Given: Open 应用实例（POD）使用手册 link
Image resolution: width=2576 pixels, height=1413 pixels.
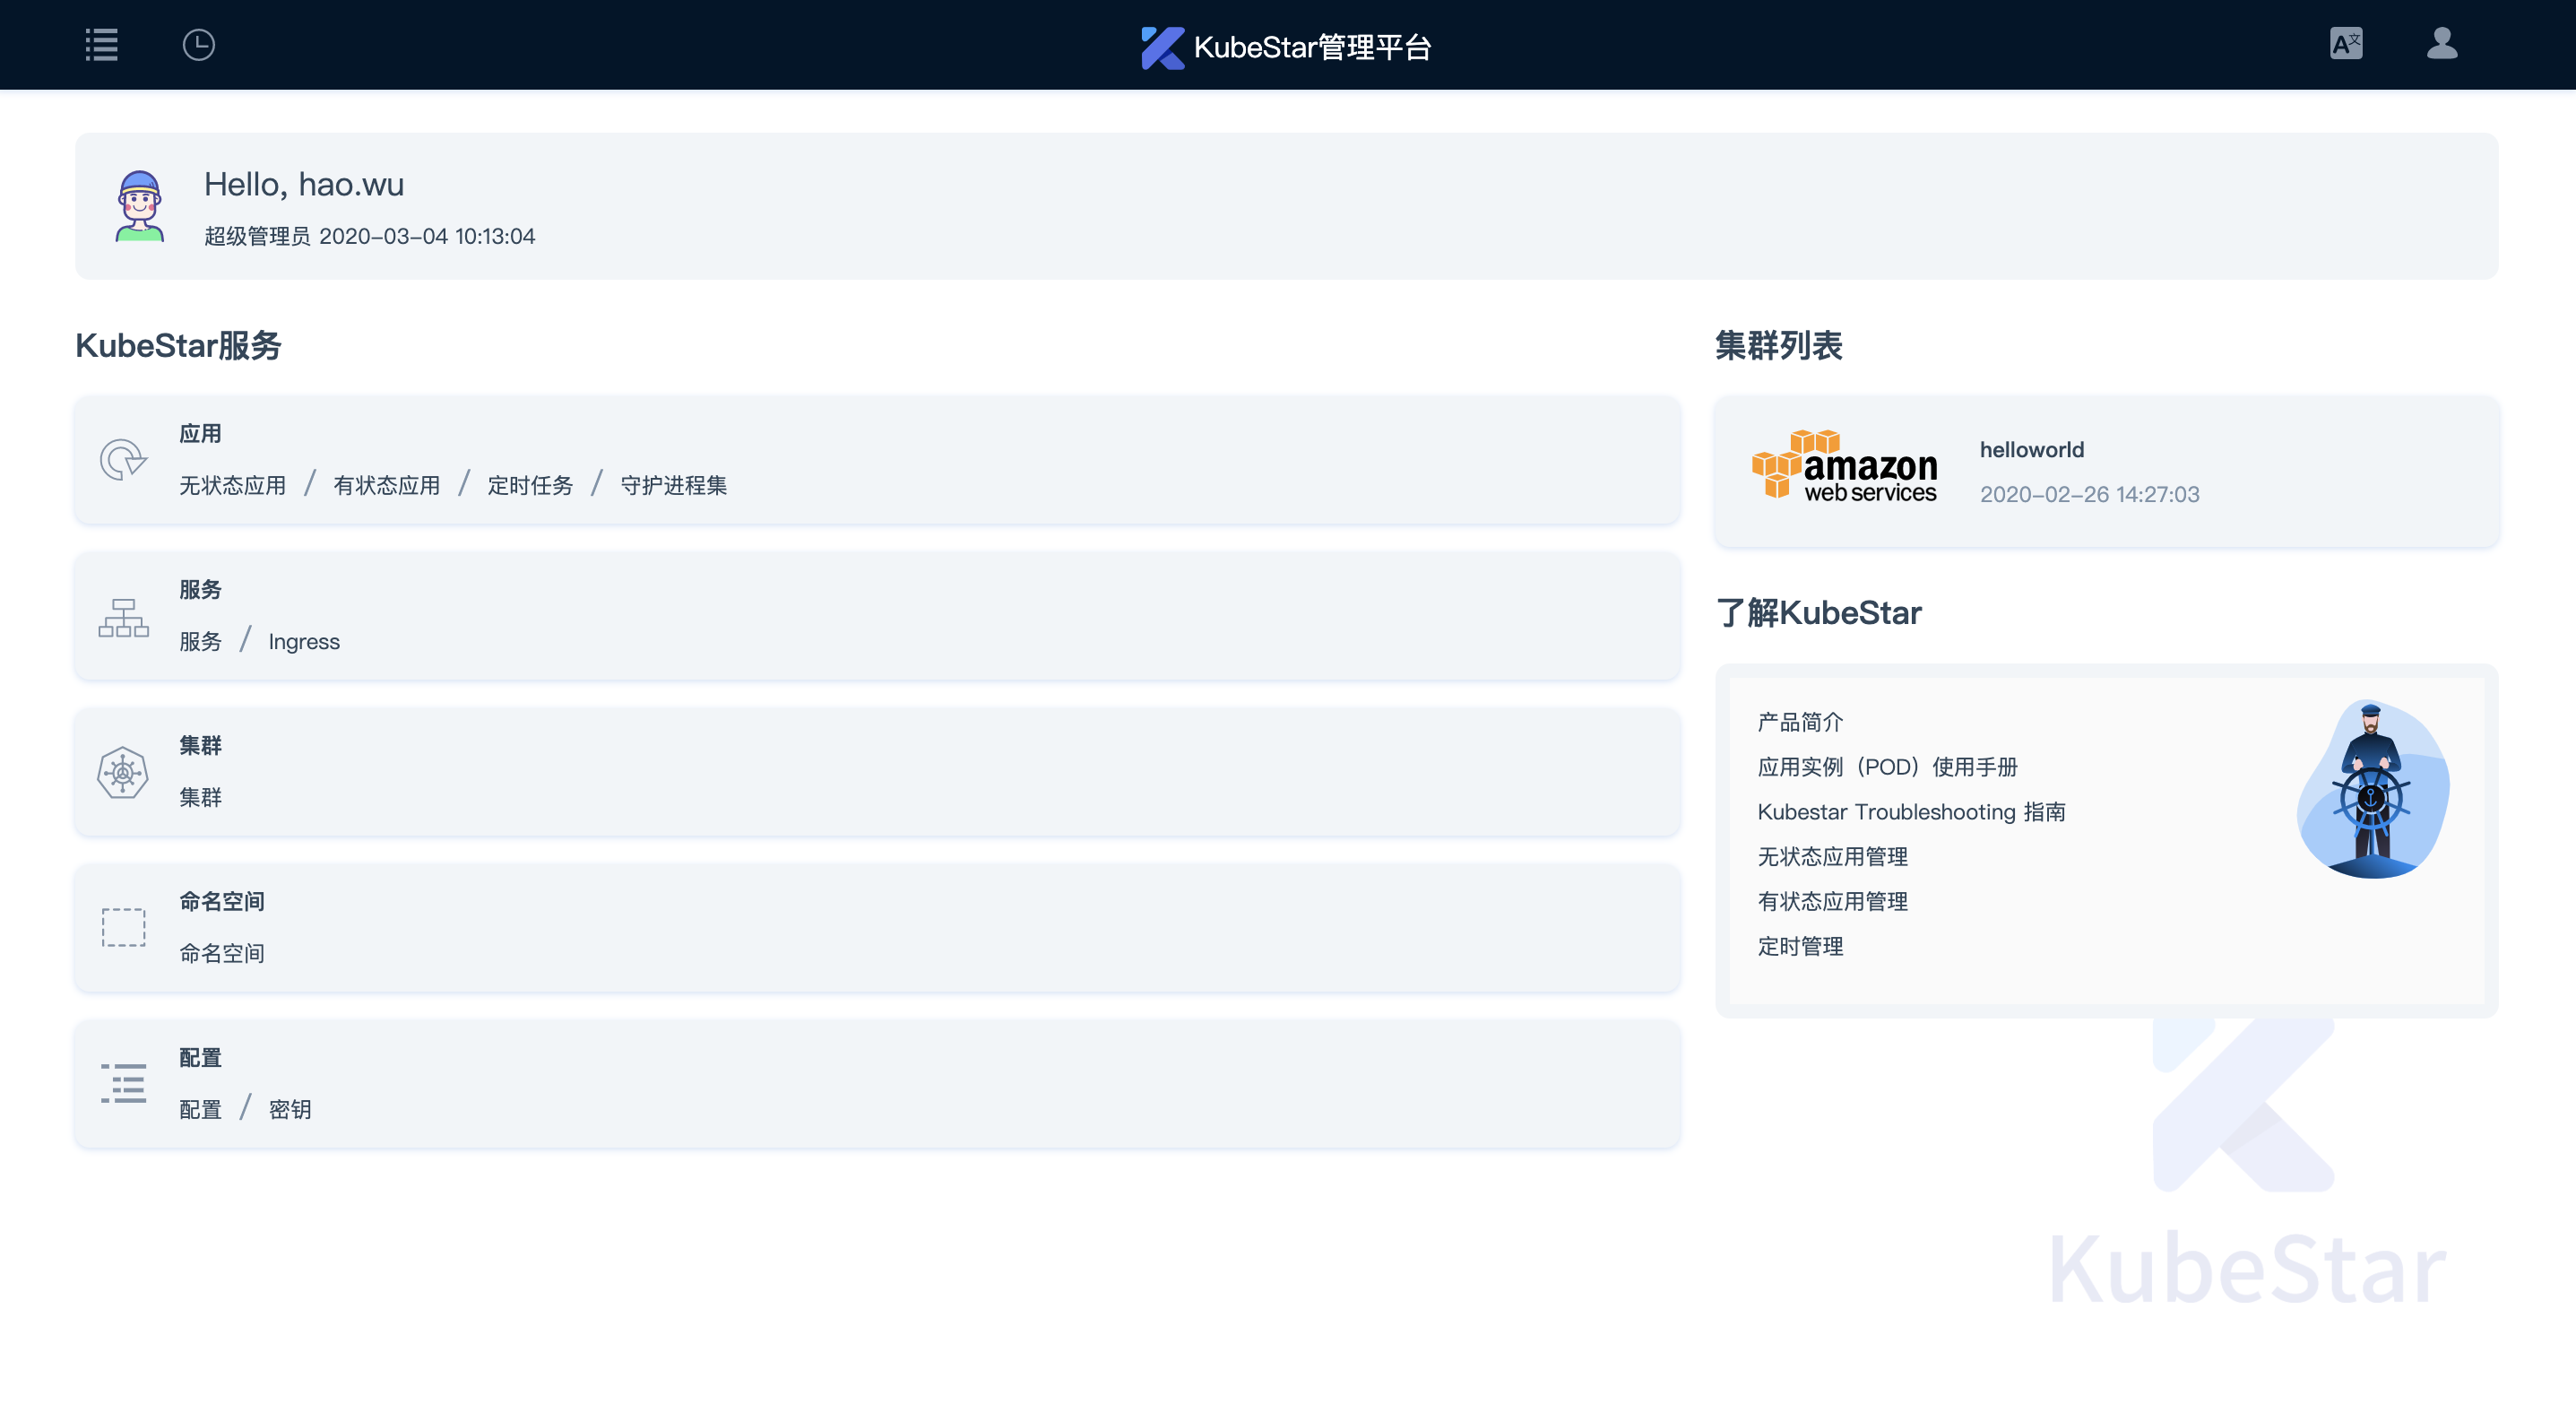Looking at the screenshot, I should click(x=1887, y=768).
